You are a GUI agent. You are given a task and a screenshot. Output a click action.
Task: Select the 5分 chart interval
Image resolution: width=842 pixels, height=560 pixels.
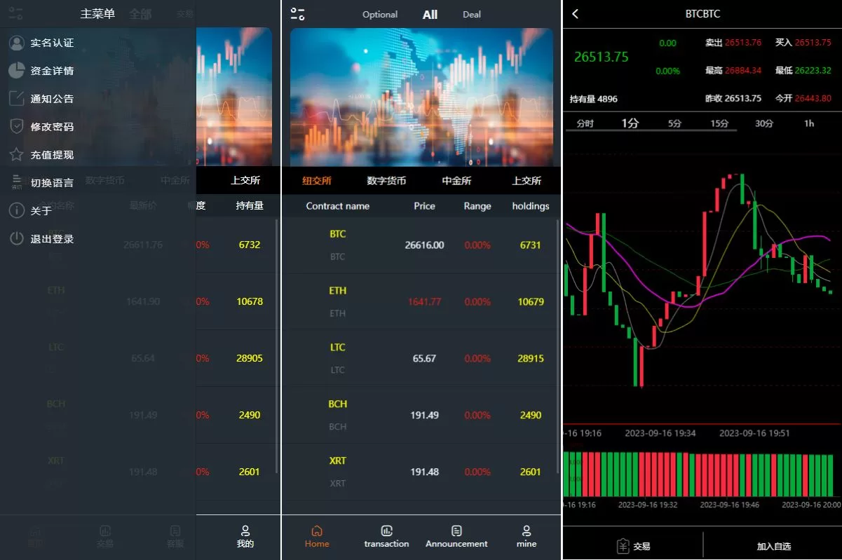click(x=674, y=123)
